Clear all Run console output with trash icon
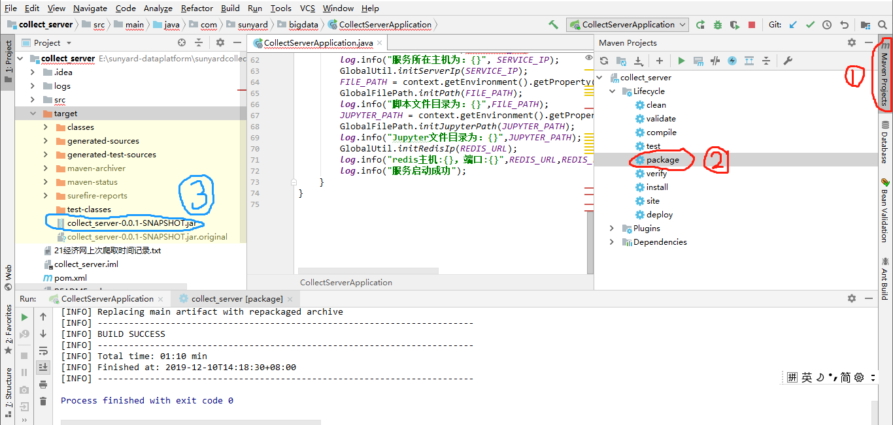The height and width of the screenshot is (425, 893). click(x=43, y=401)
